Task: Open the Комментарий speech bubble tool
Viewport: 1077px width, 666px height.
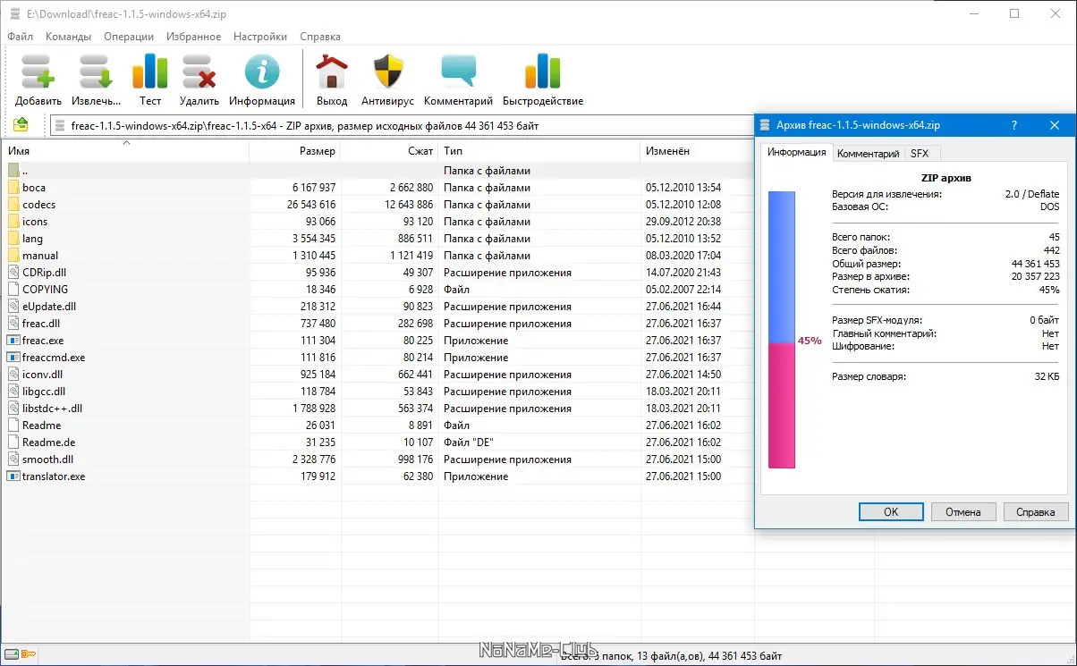Action: point(459,72)
